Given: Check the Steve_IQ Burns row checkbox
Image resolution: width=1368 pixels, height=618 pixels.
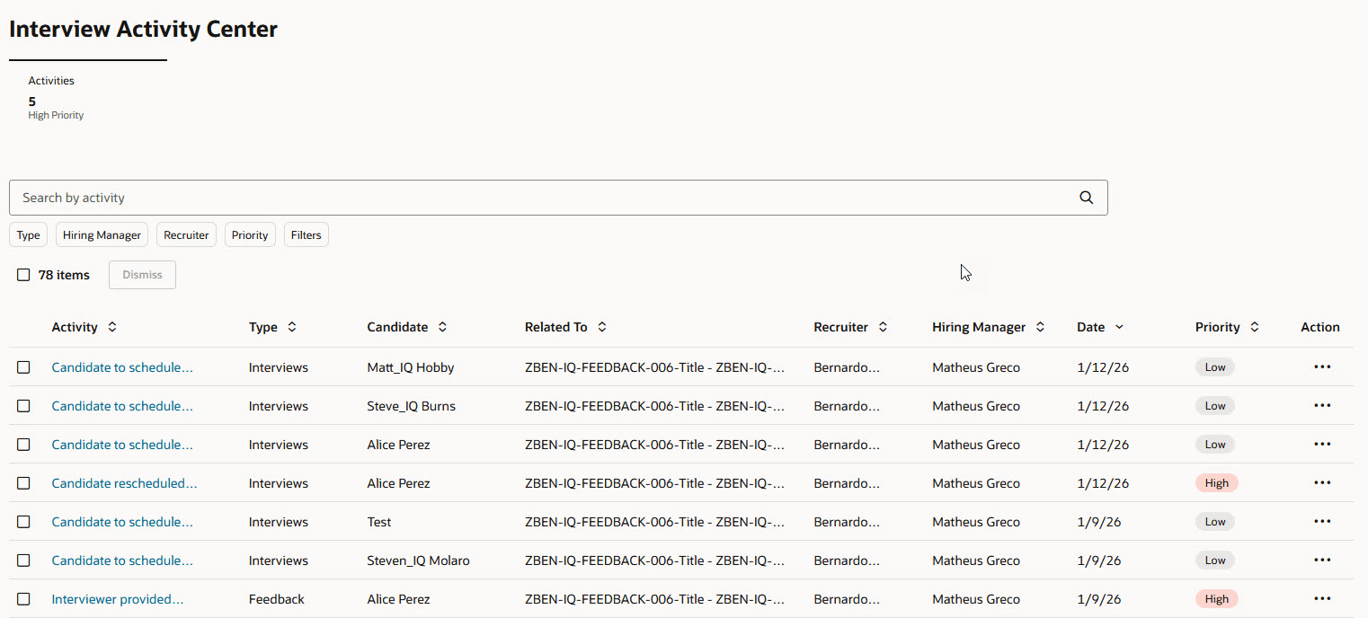Looking at the screenshot, I should point(23,406).
